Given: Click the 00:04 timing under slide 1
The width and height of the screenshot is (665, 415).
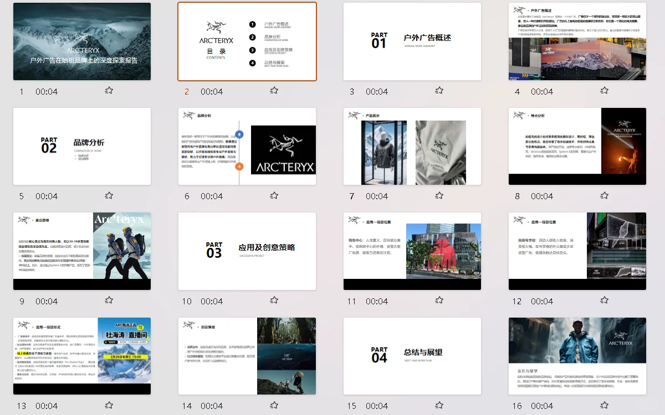Looking at the screenshot, I should tap(47, 92).
